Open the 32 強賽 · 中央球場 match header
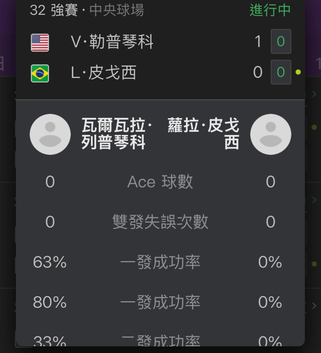Screen dimensions: 321x353 [x=87, y=10]
